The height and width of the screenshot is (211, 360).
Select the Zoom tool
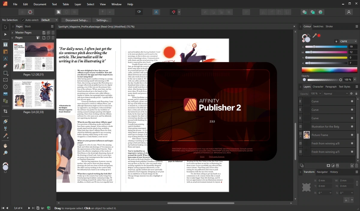tap(5, 153)
